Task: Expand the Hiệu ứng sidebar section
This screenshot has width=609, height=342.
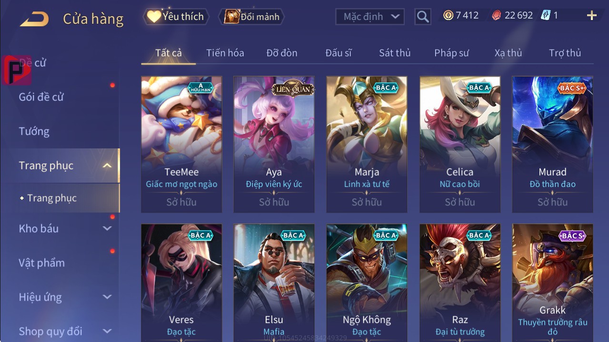Action: coord(108,297)
